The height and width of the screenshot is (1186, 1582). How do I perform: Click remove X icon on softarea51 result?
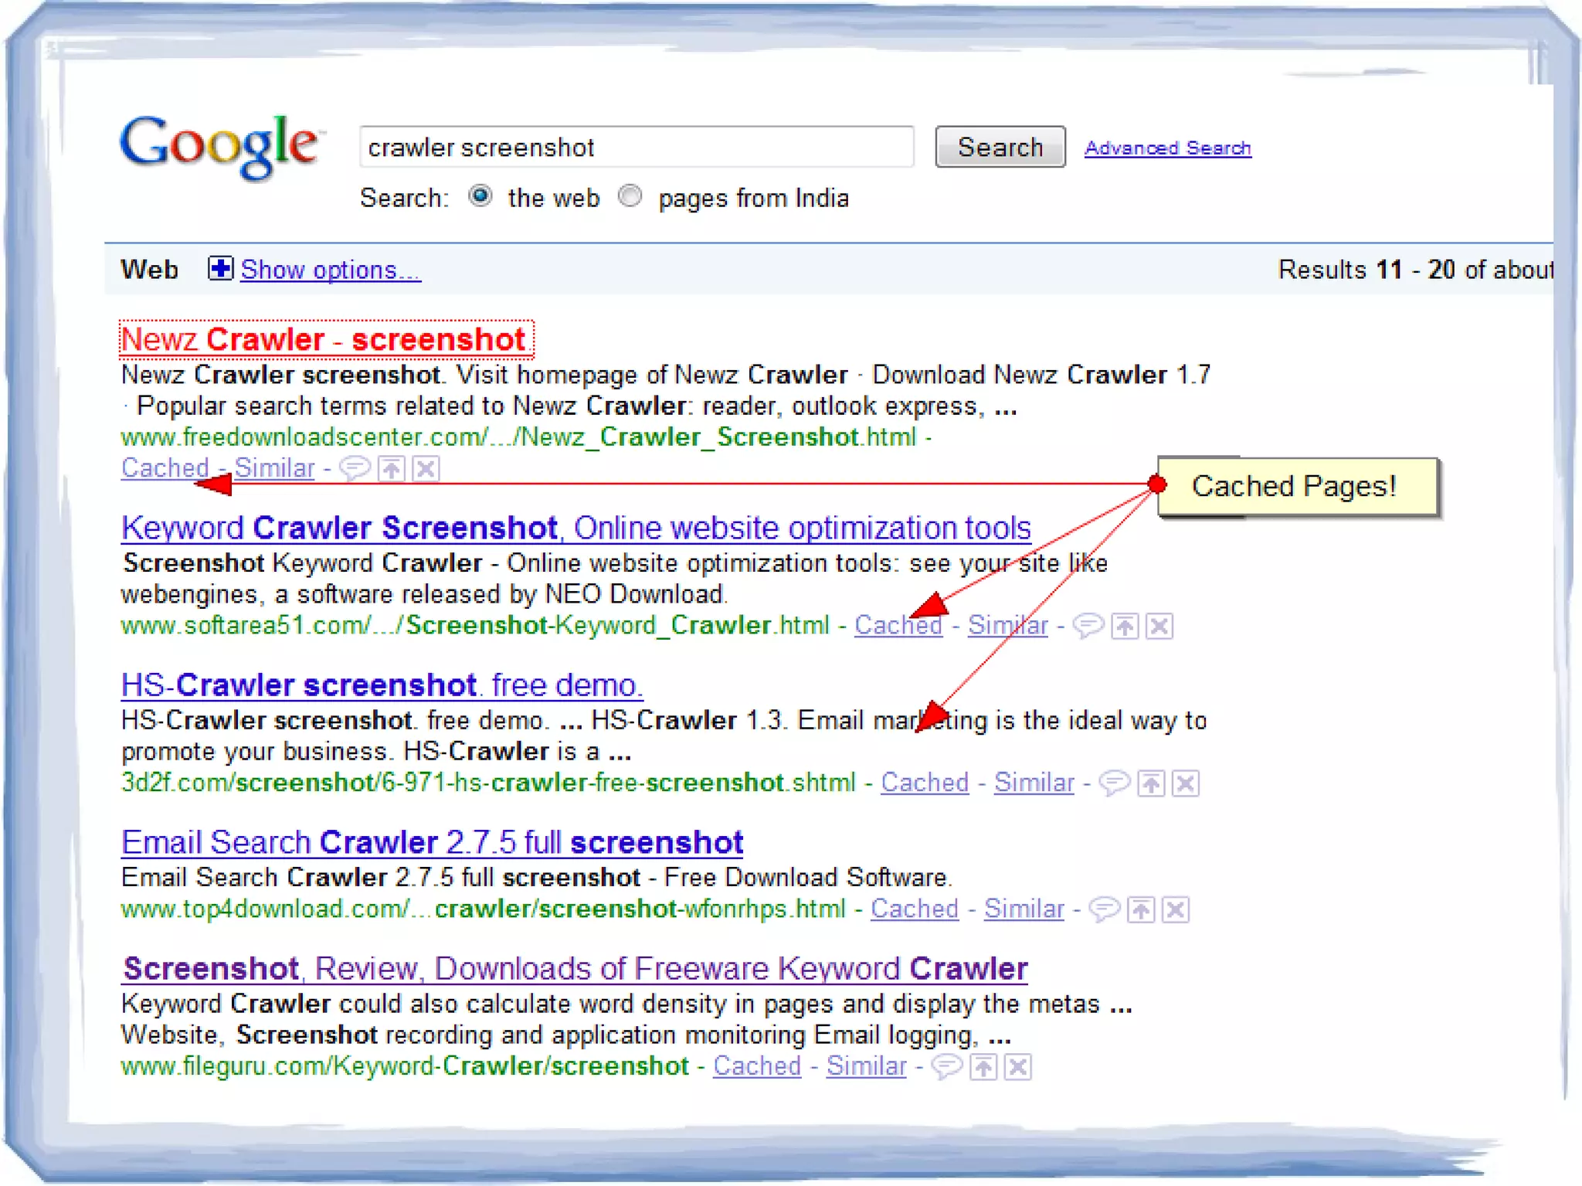tap(1159, 626)
